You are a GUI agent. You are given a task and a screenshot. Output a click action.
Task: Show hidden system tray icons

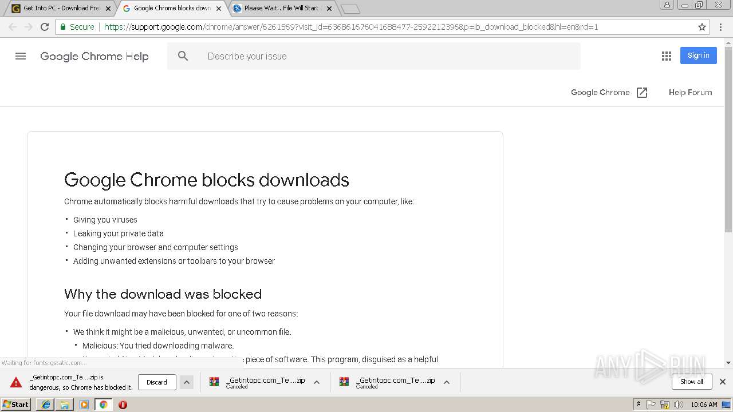(x=639, y=405)
